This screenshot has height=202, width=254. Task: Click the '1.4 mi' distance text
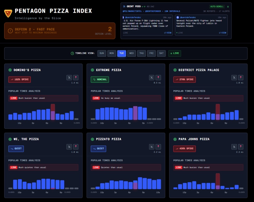(x=75, y=83)
